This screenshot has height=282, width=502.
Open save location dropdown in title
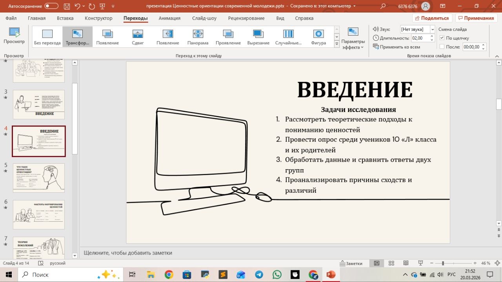click(355, 6)
